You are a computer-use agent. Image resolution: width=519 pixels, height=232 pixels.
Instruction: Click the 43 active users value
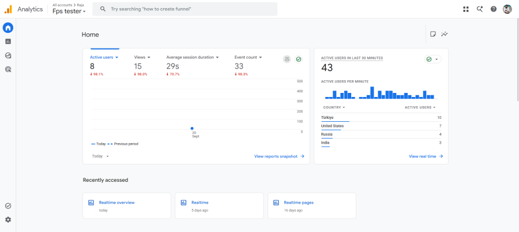tap(327, 68)
